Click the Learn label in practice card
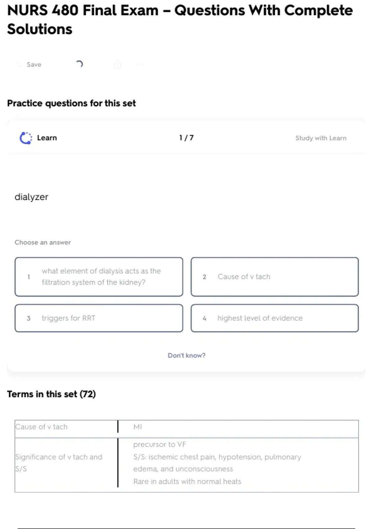The width and height of the screenshot is (373, 529). pos(47,138)
